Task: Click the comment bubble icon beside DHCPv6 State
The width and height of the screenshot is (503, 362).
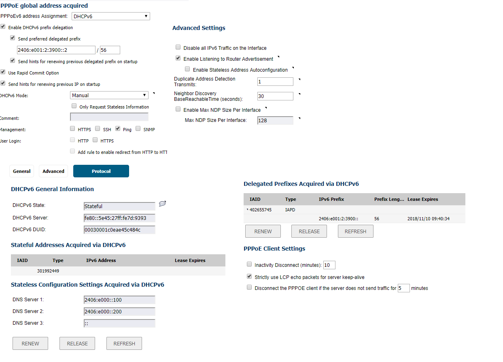Action: [x=163, y=204]
